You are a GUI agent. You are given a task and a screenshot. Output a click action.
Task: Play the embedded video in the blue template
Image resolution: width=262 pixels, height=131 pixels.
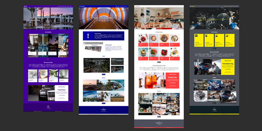pos(93,48)
